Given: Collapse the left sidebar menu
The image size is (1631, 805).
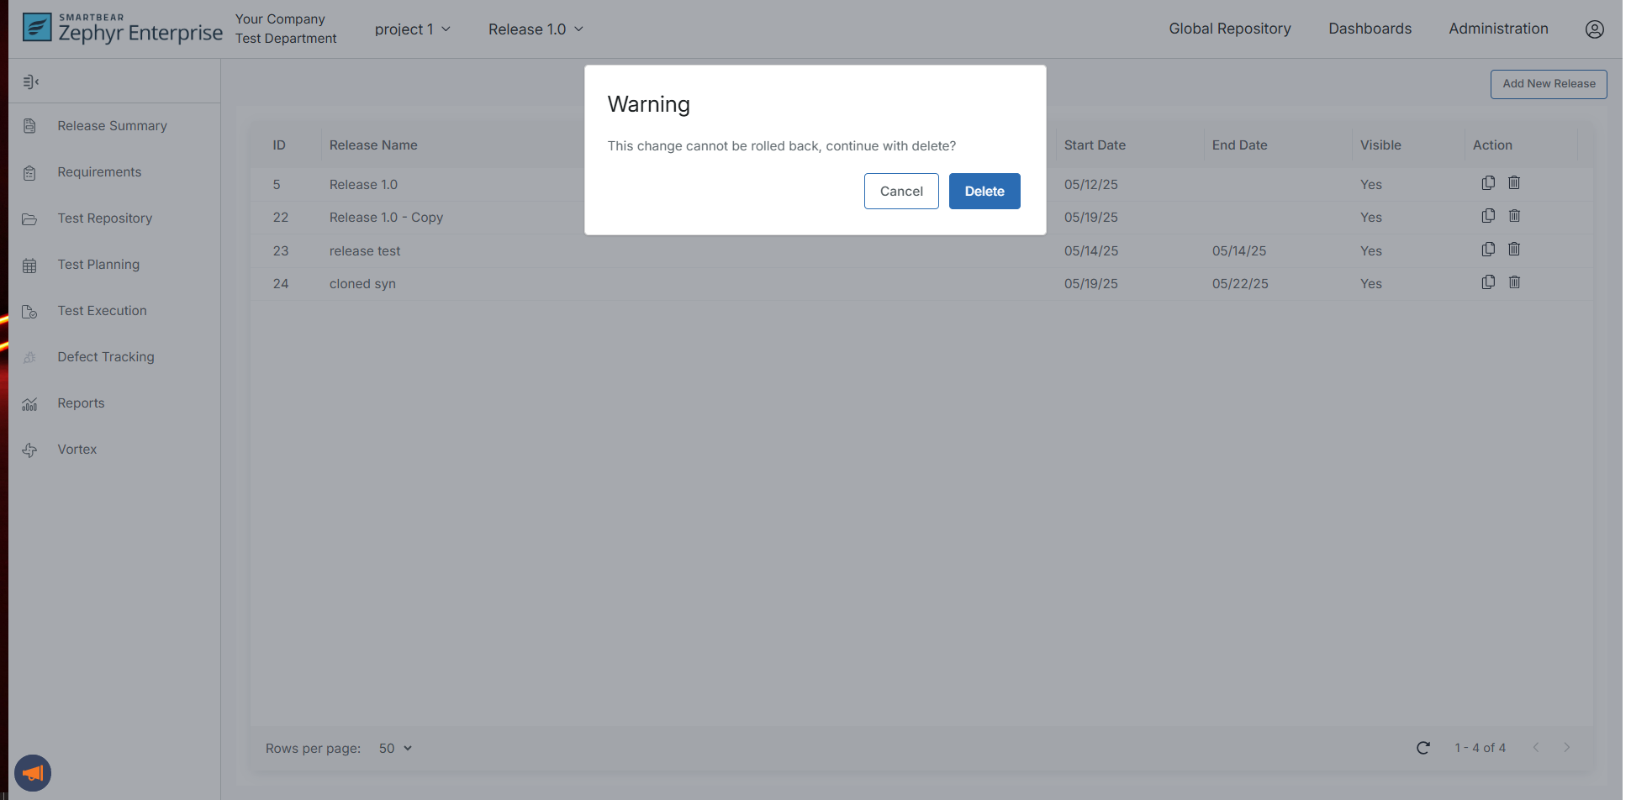Looking at the screenshot, I should (31, 82).
